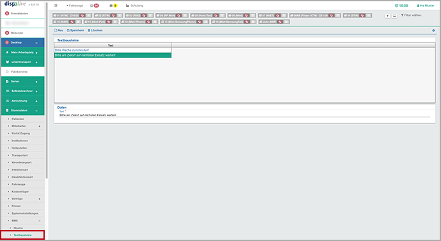This screenshot has width=441, height=241.
Task: Click the Speichern button
Action: click(x=75, y=31)
